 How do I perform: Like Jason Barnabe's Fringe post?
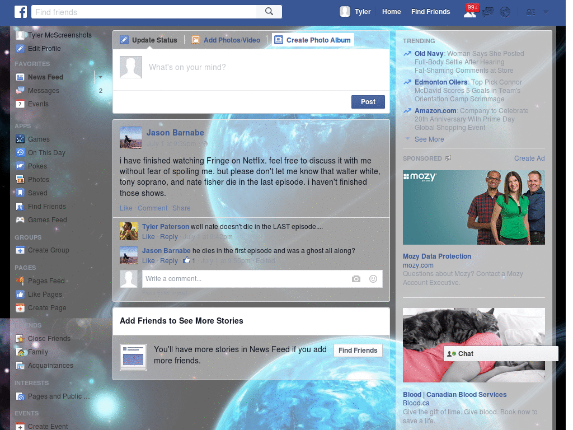click(x=126, y=208)
